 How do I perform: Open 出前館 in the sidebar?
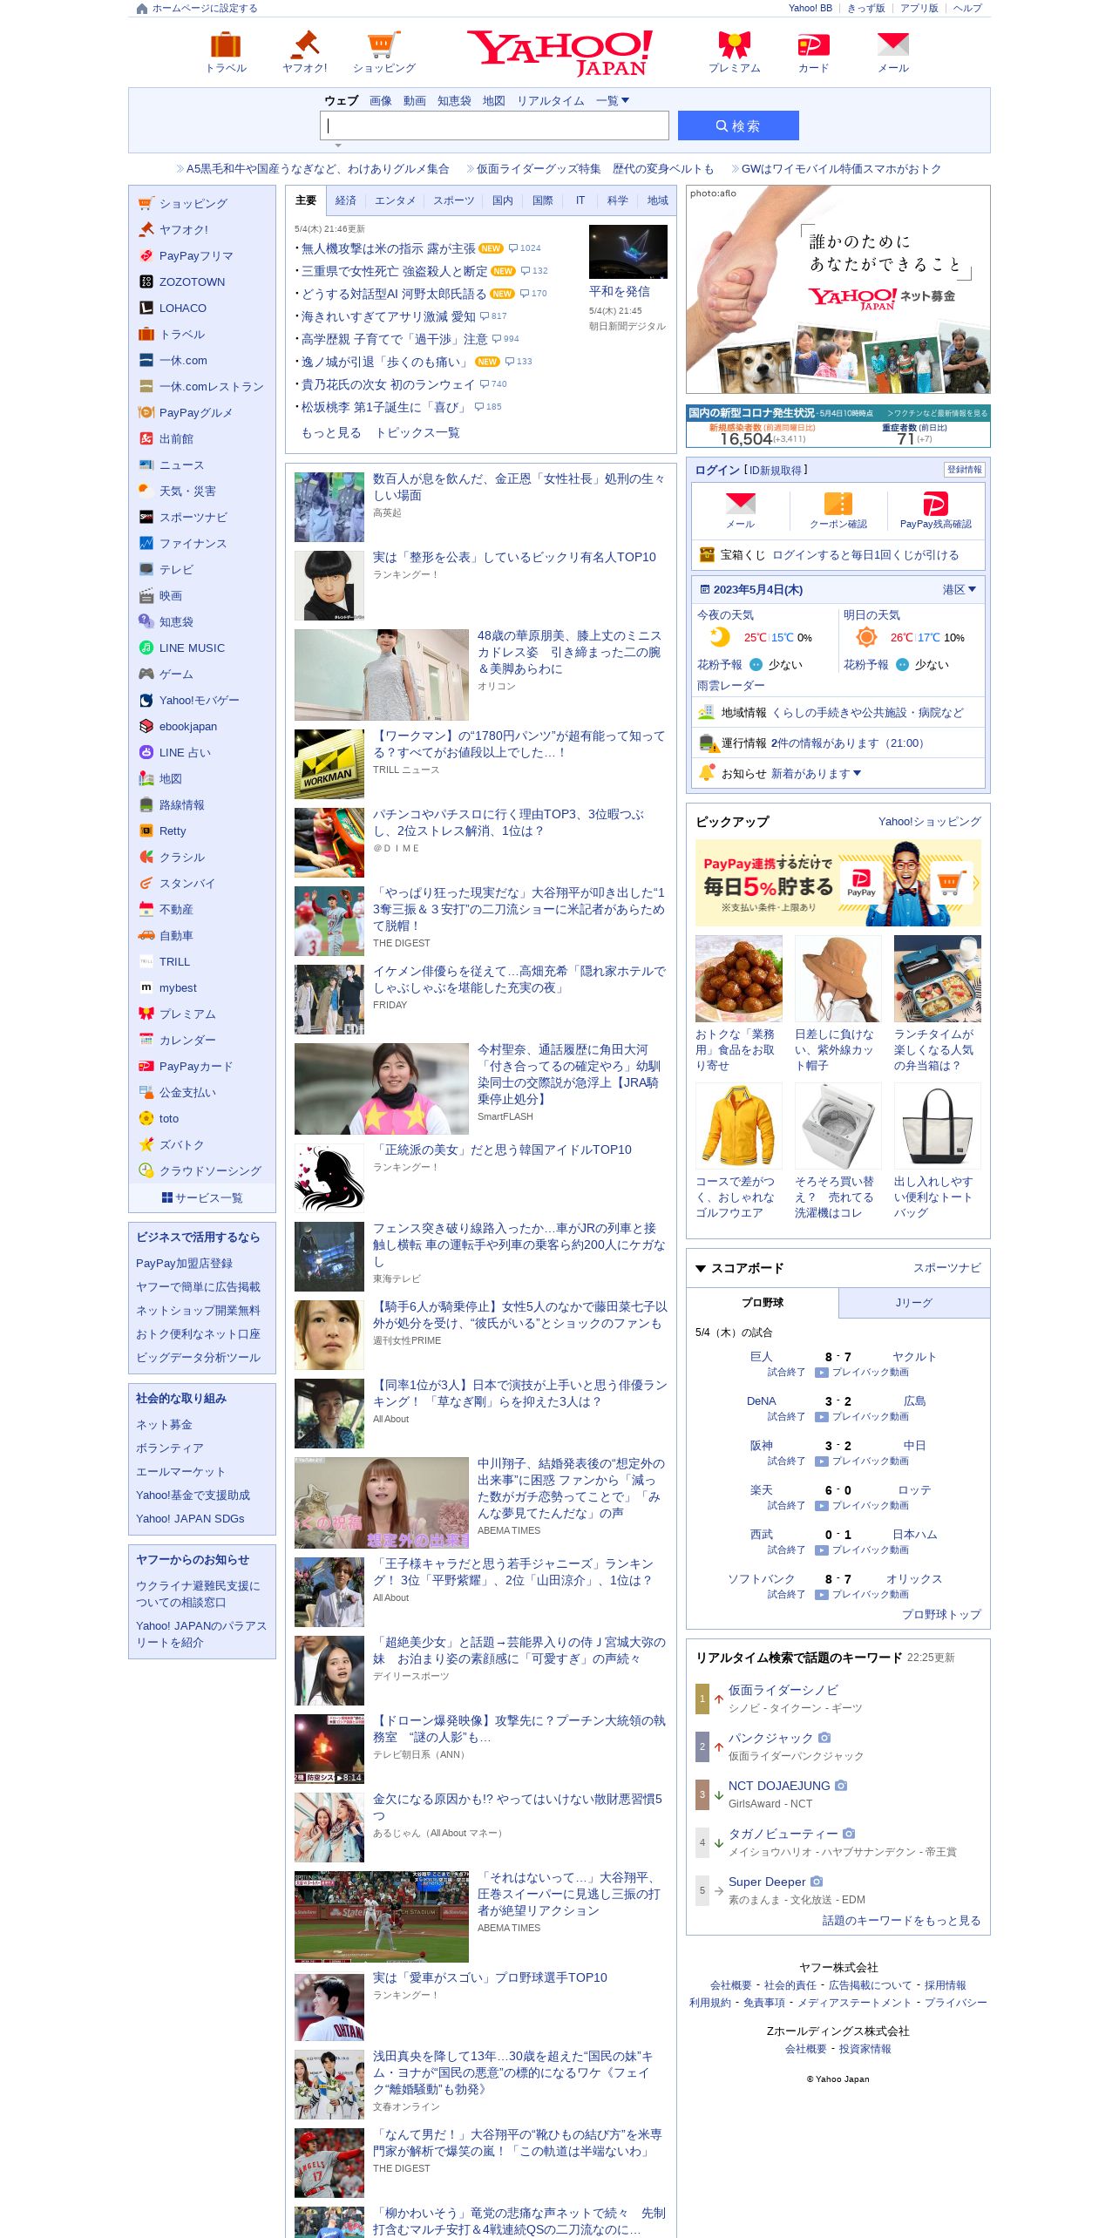click(176, 439)
